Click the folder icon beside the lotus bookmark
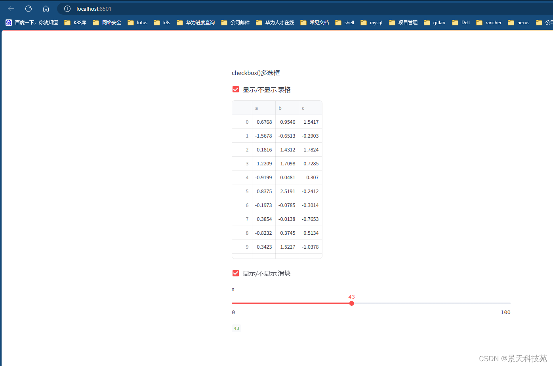553x366 pixels. (131, 23)
